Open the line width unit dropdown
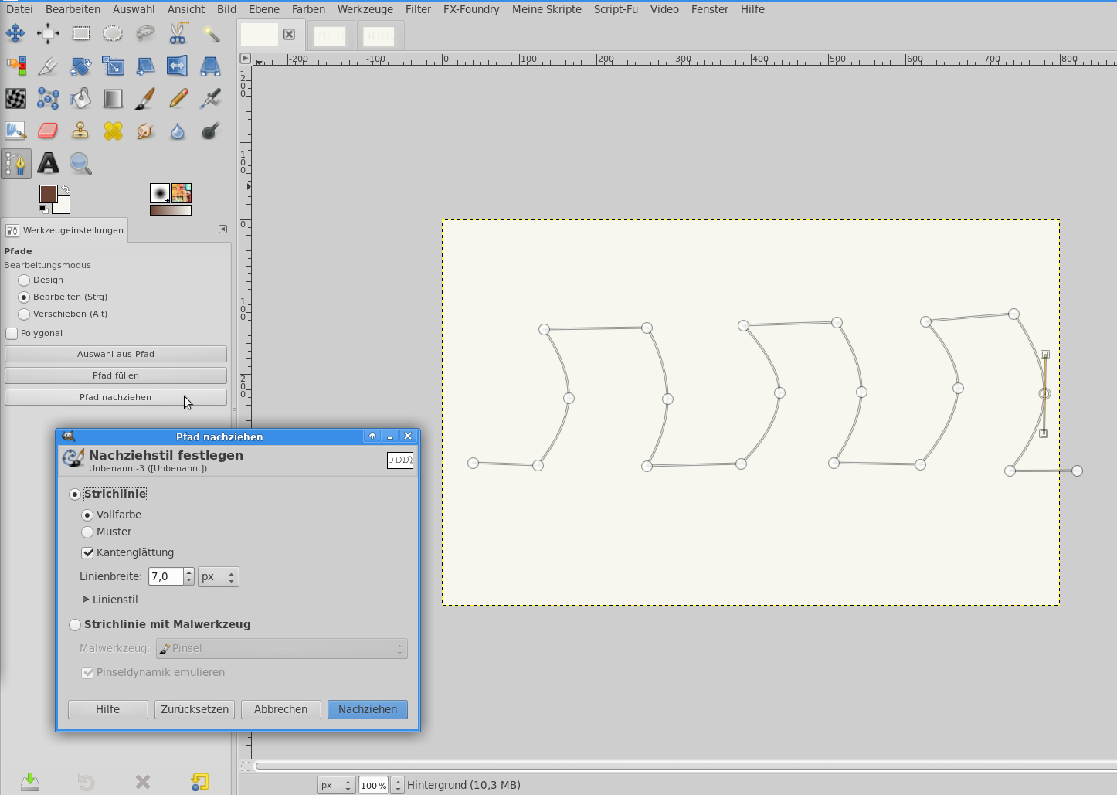Viewport: 1117px width, 795px height. [218, 577]
